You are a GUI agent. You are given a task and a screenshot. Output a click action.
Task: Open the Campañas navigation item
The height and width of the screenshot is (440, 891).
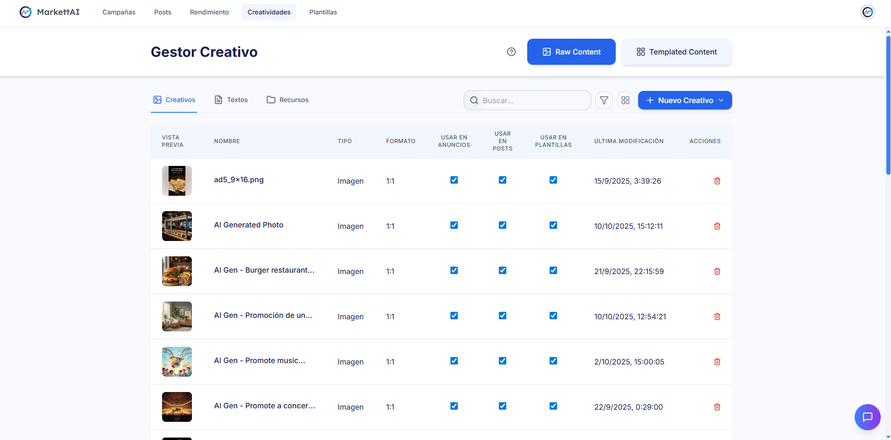[119, 12]
